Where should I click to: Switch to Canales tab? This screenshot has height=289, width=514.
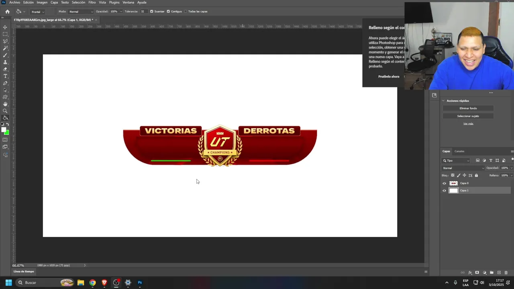pyautogui.click(x=459, y=151)
